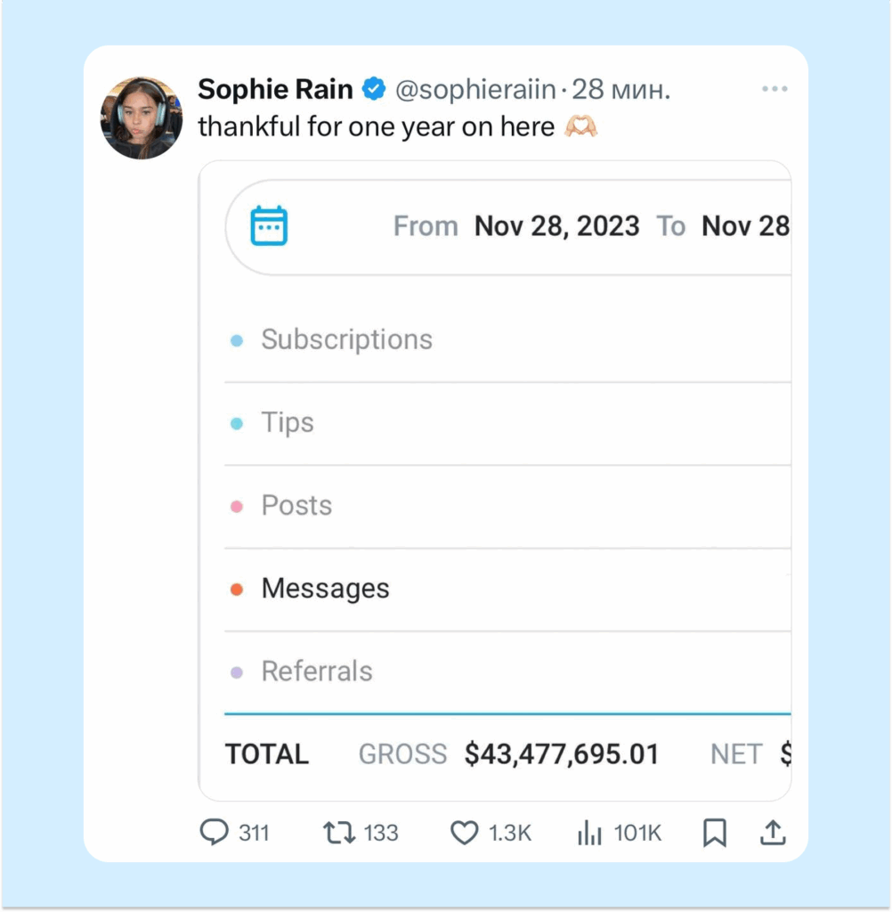
Task: Click the tweet author's avatar photo
Action: (x=142, y=118)
